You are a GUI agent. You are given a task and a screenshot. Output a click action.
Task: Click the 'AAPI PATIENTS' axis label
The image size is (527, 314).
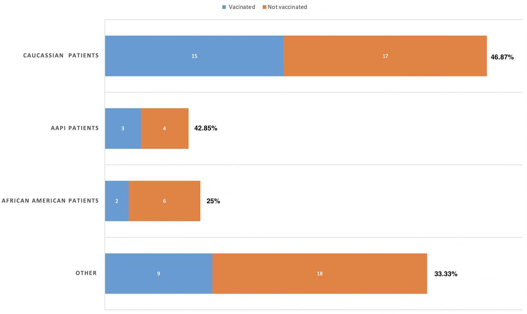pos(75,128)
